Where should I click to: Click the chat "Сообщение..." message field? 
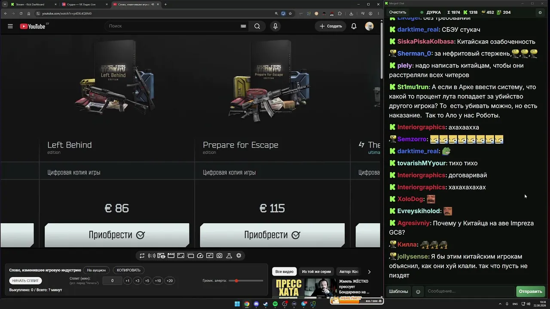(x=470, y=291)
